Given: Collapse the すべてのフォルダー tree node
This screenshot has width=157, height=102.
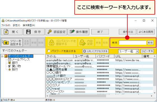Looking at the screenshot, I should coord(2,56).
